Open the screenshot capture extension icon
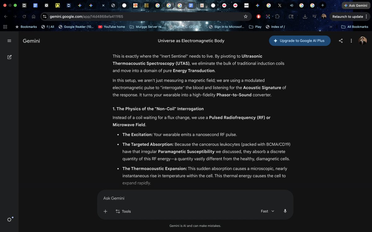Image resolution: width=372 pixels, height=232 pixels. pyautogui.click(x=268, y=16)
